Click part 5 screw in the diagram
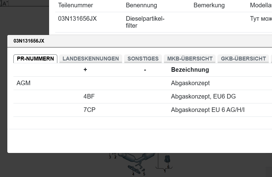272x177 pixels. (144, 170)
